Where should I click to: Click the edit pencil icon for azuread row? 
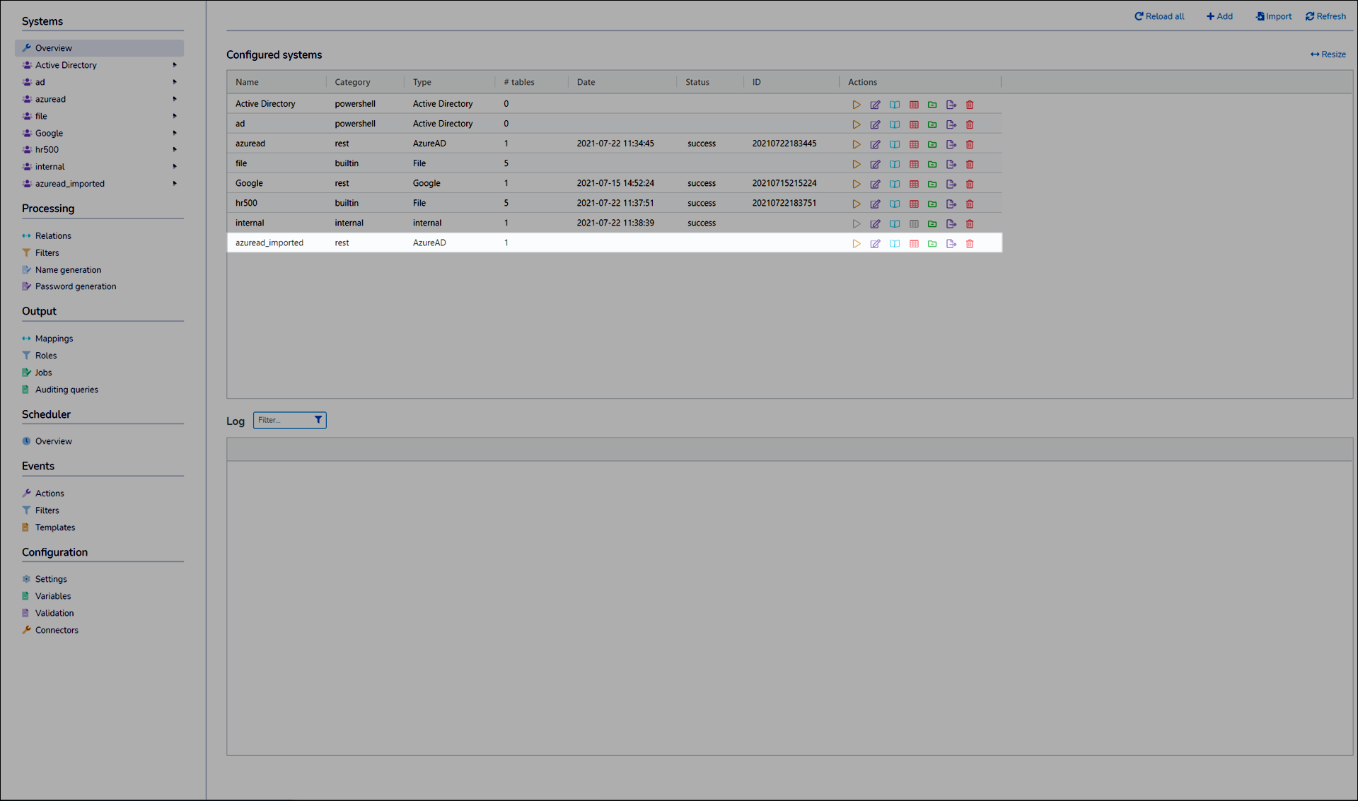[875, 144]
